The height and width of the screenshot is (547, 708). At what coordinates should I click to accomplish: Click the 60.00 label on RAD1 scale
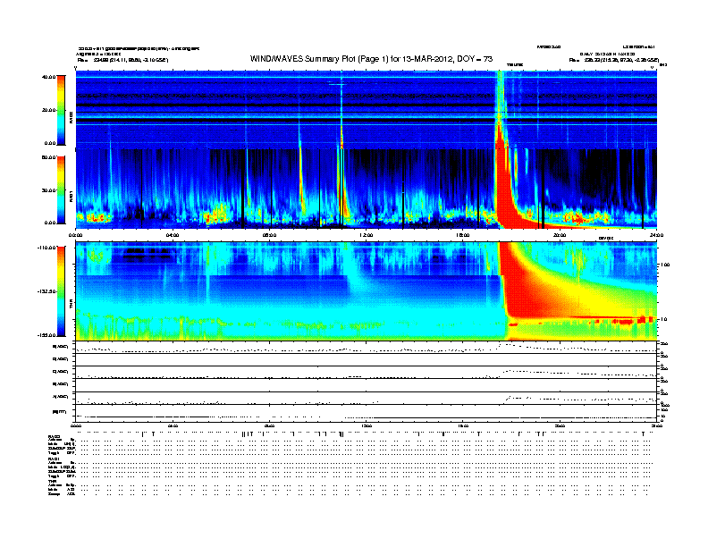(49, 157)
